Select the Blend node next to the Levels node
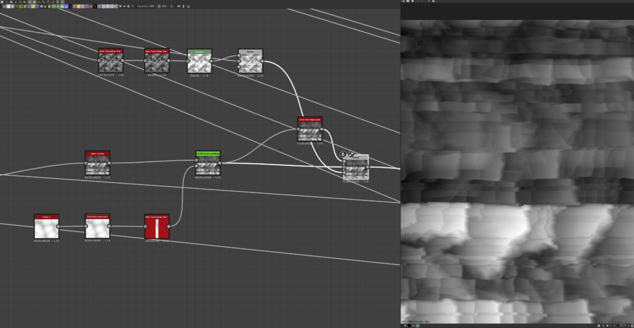 click(250, 61)
